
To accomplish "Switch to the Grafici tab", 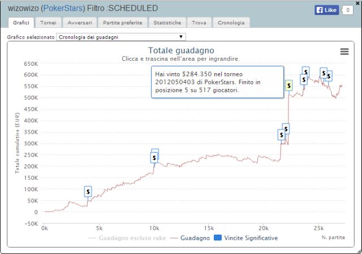I will pos(21,23).
